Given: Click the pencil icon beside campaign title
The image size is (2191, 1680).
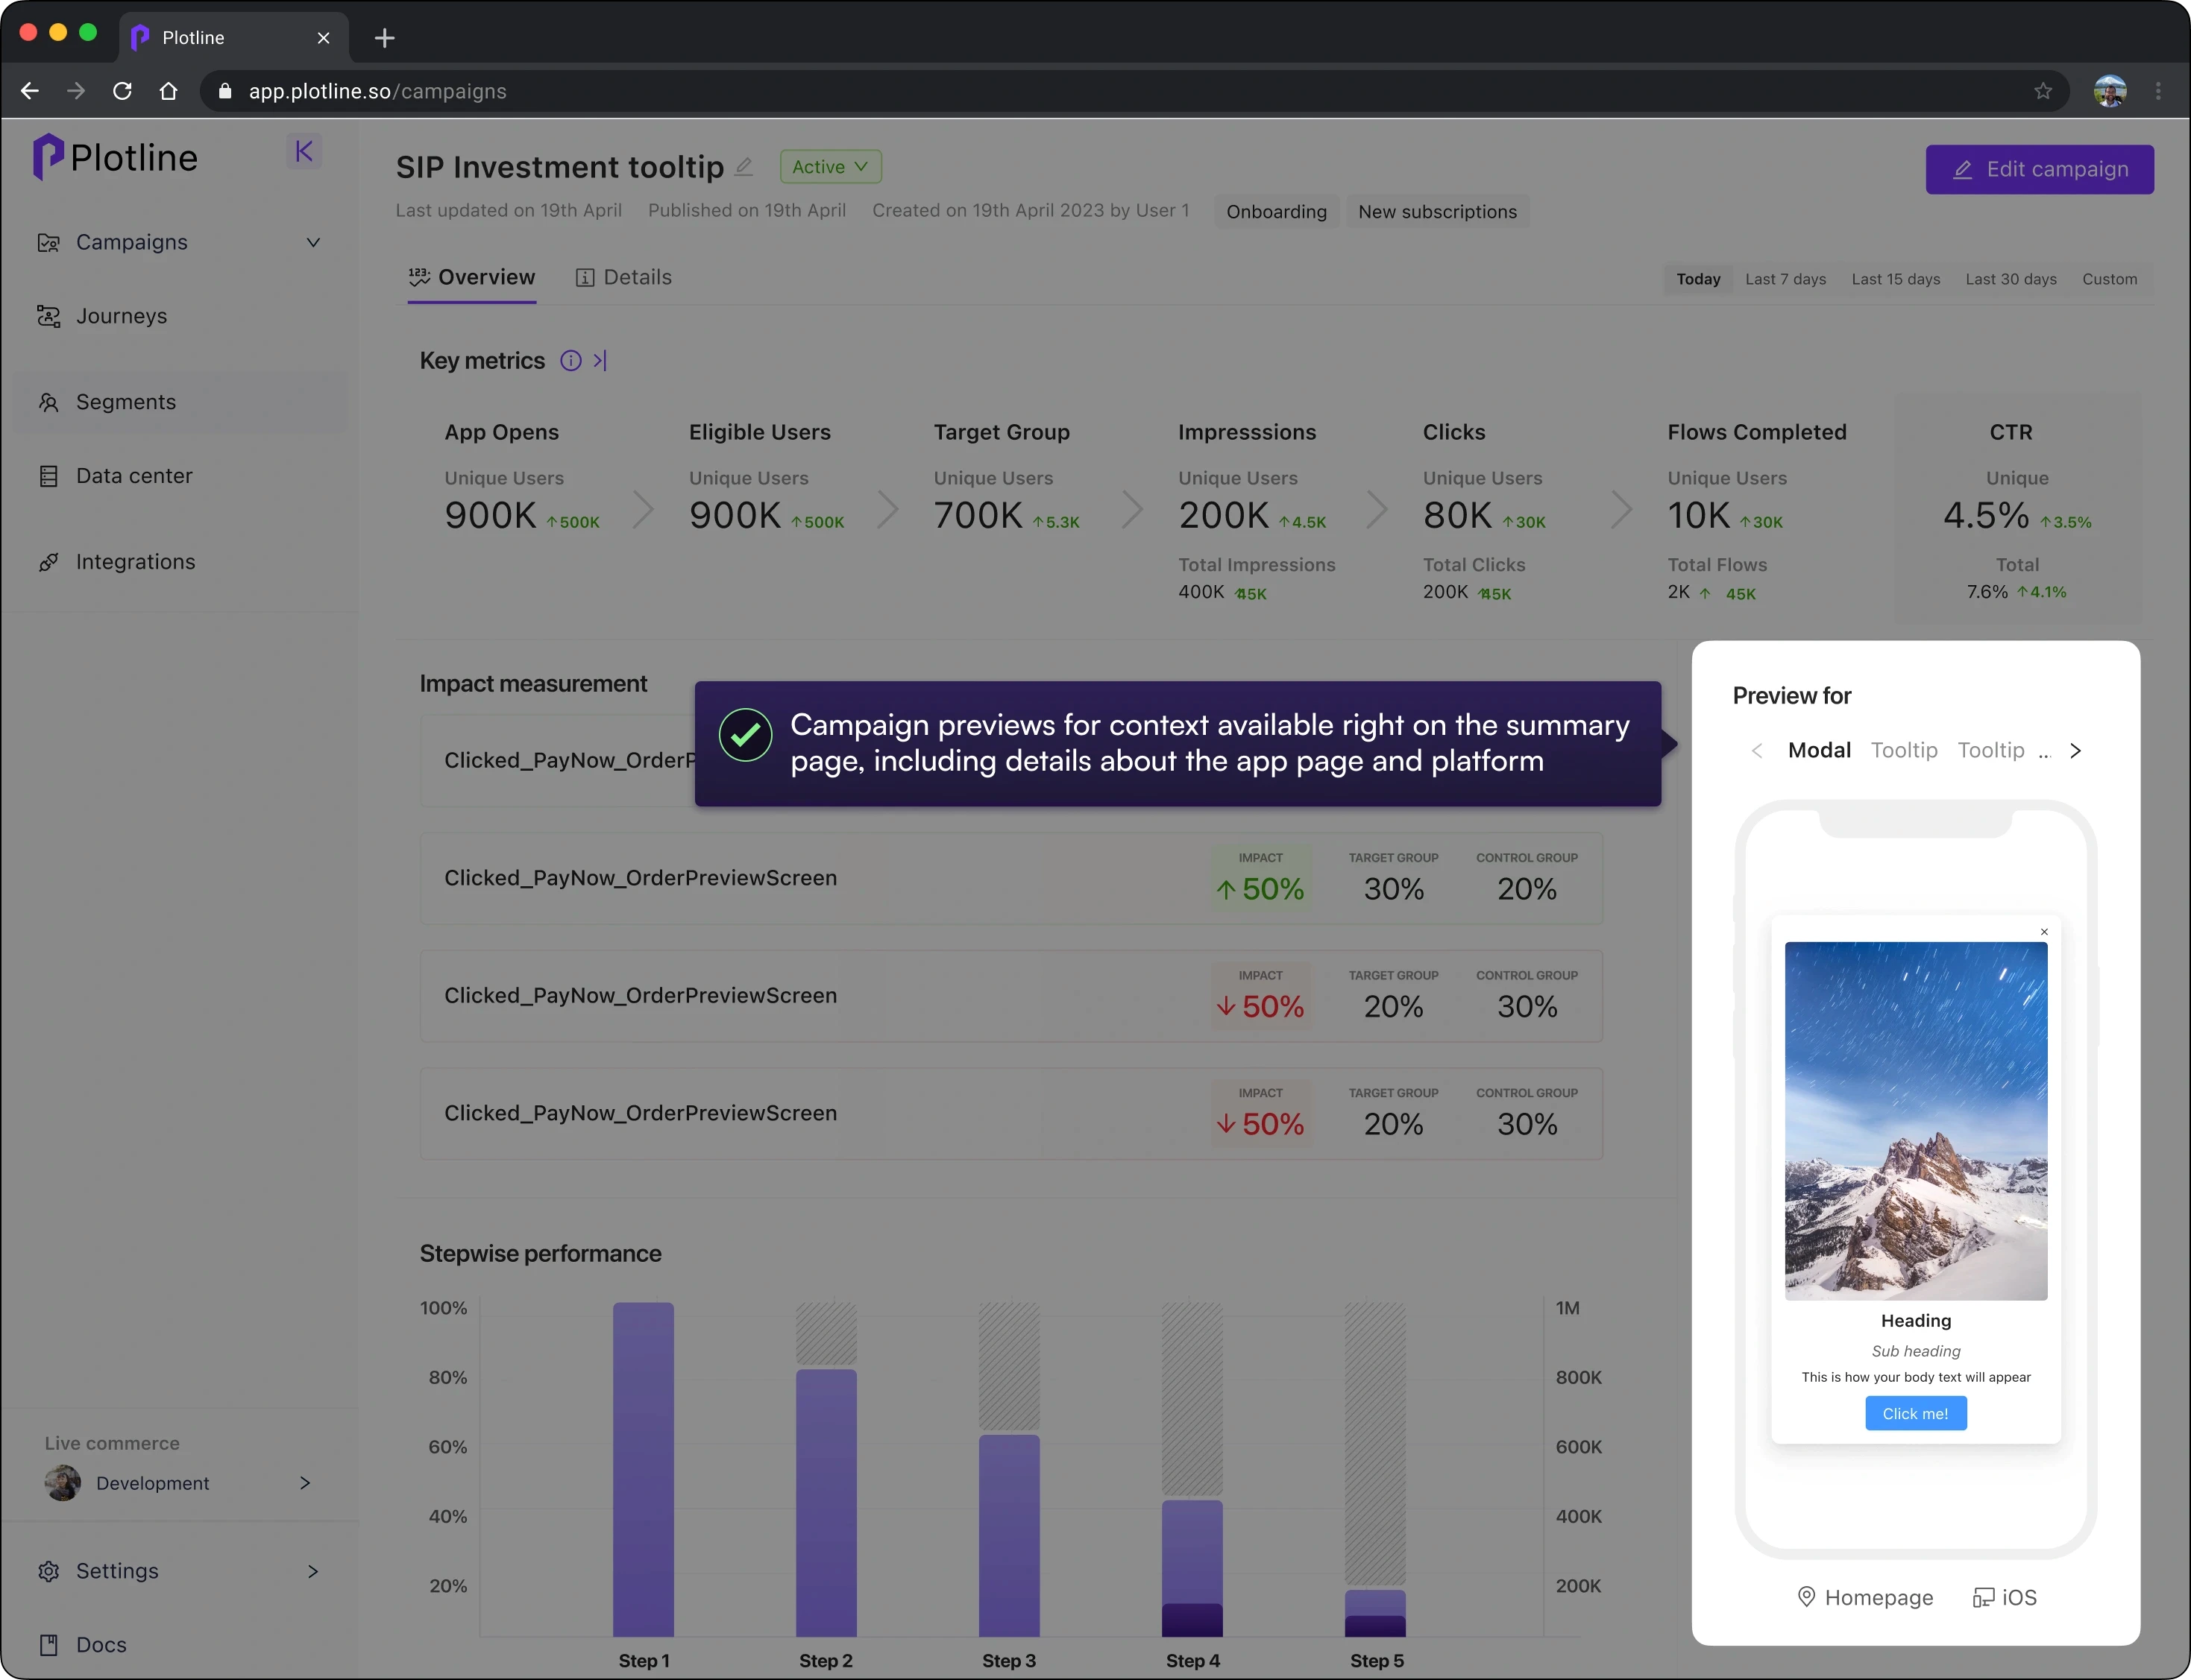Looking at the screenshot, I should click(744, 167).
